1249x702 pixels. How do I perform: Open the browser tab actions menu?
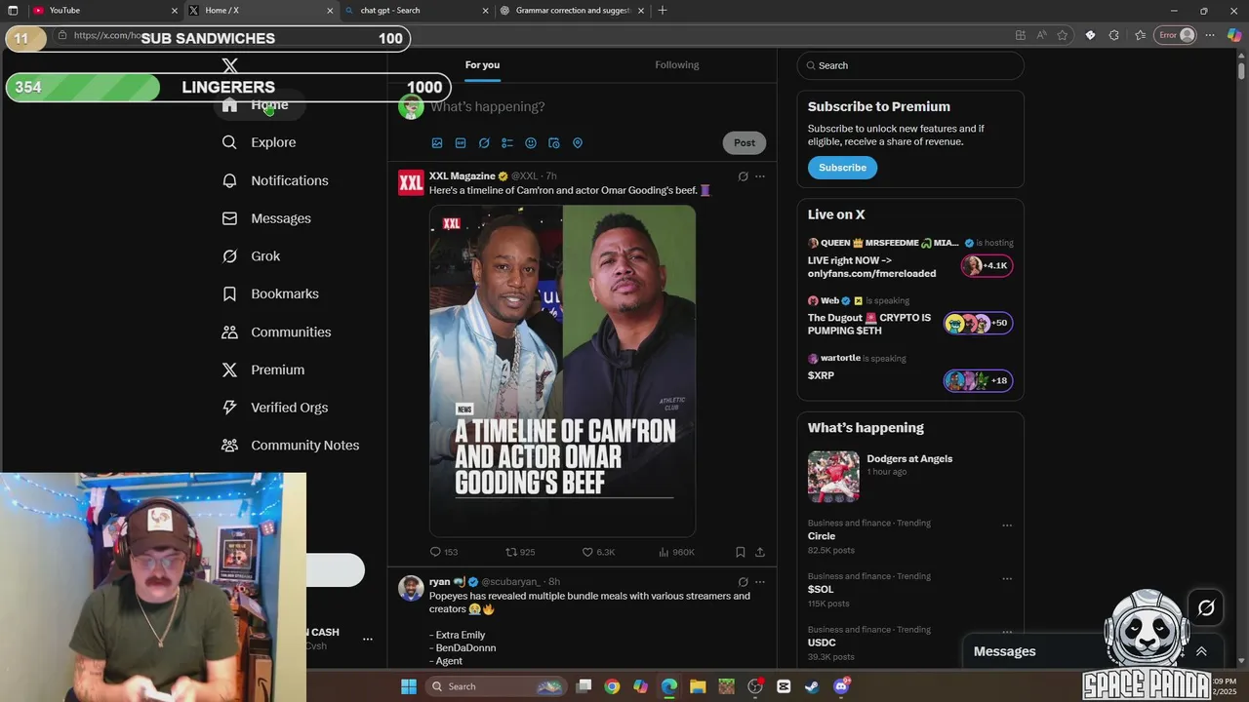coord(13,11)
